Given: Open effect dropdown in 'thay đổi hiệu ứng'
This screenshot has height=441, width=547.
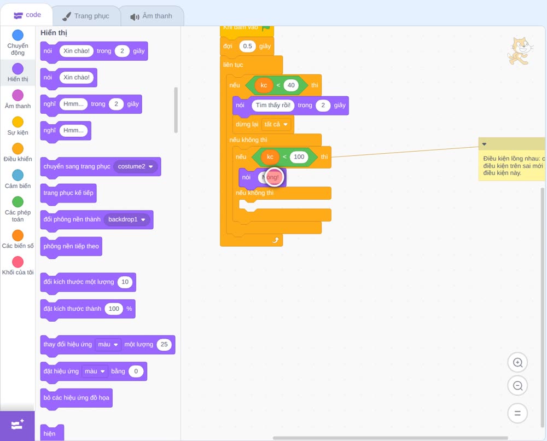Looking at the screenshot, I should [108, 344].
